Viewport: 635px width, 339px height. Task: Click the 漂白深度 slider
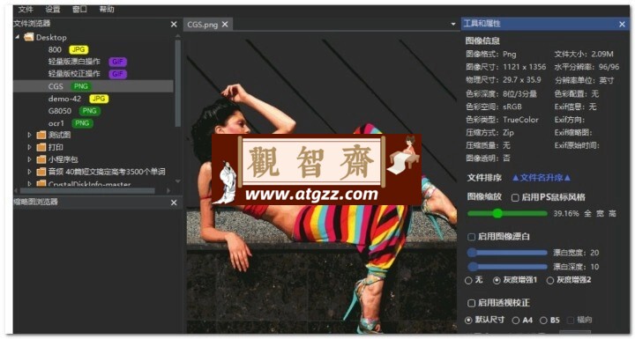[x=507, y=267]
